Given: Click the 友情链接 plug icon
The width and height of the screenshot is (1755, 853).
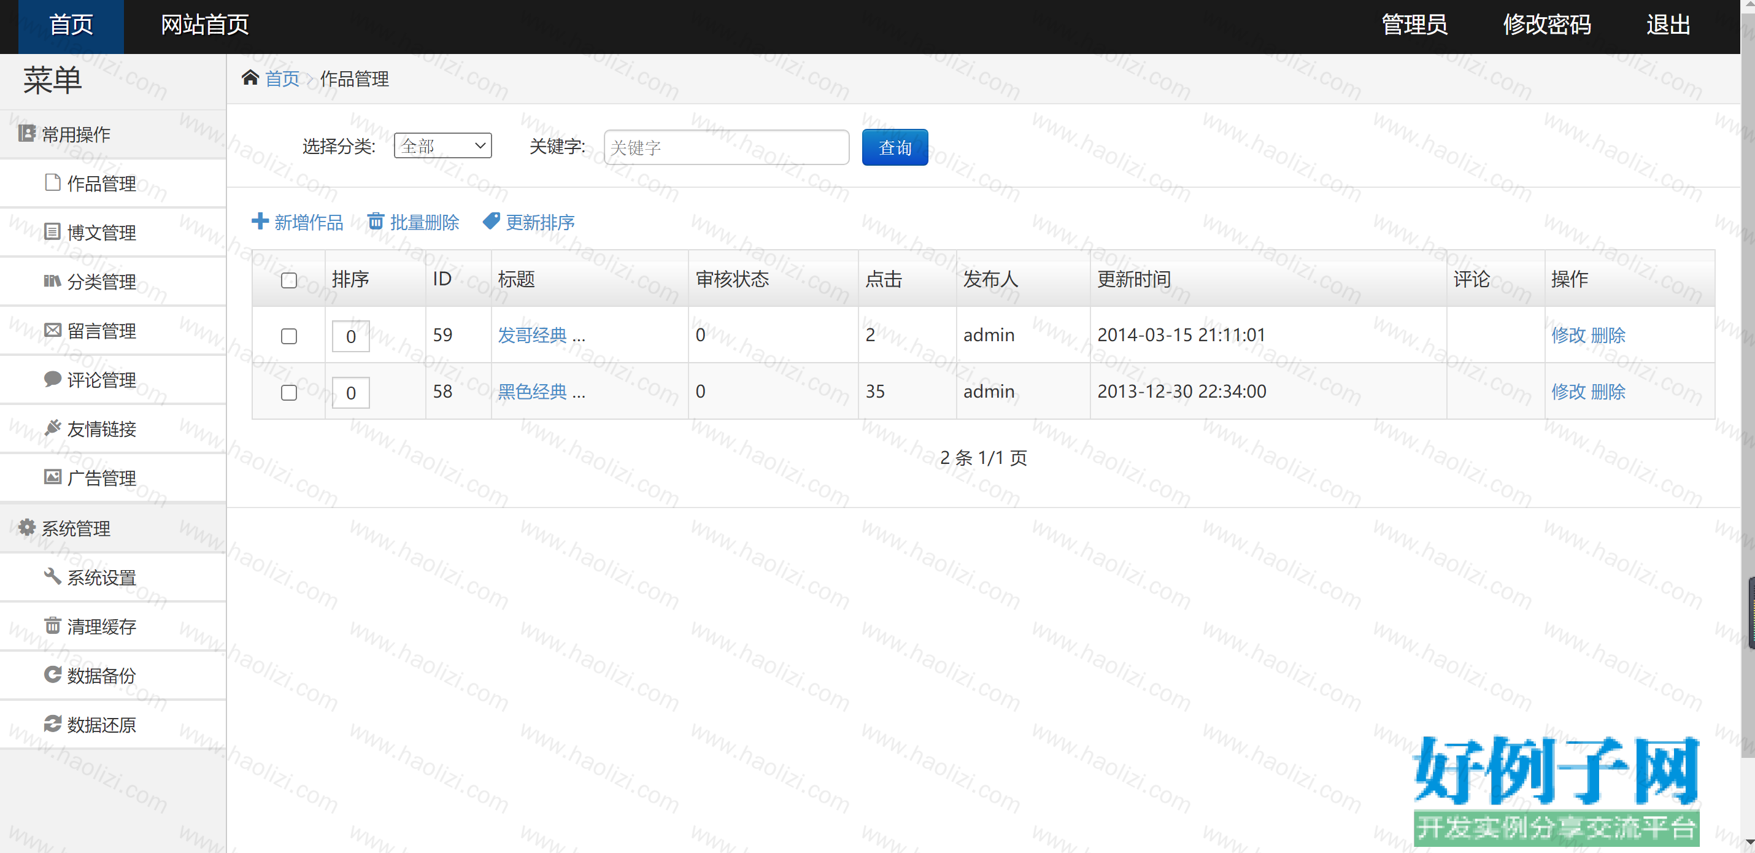Looking at the screenshot, I should [52, 428].
